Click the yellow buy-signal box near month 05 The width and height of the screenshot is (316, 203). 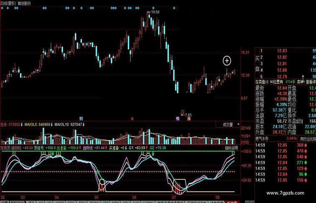point(102,185)
